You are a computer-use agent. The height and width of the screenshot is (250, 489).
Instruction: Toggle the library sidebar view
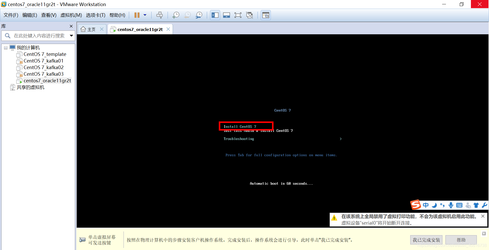[215, 15]
